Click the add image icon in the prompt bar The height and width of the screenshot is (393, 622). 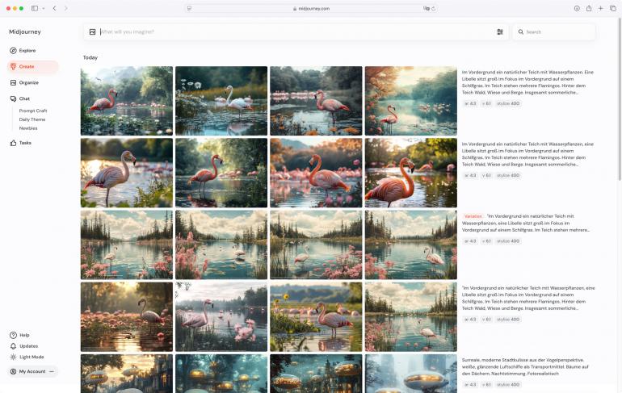(92, 31)
